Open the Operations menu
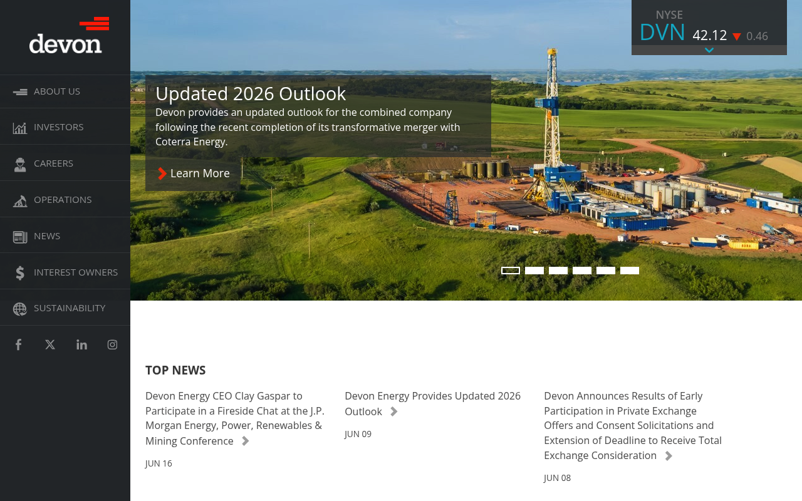The height and width of the screenshot is (501, 802). click(65, 200)
